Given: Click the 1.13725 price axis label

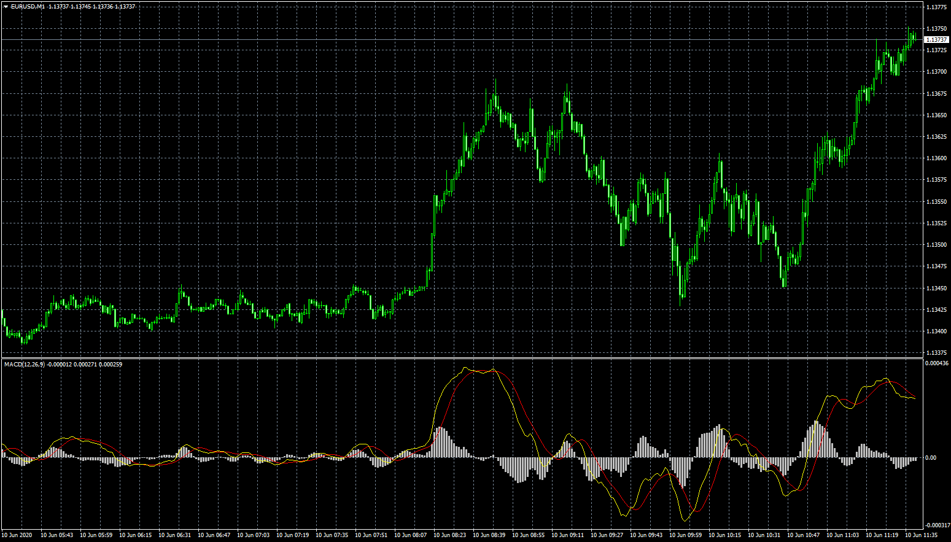Looking at the screenshot, I should (936, 50).
